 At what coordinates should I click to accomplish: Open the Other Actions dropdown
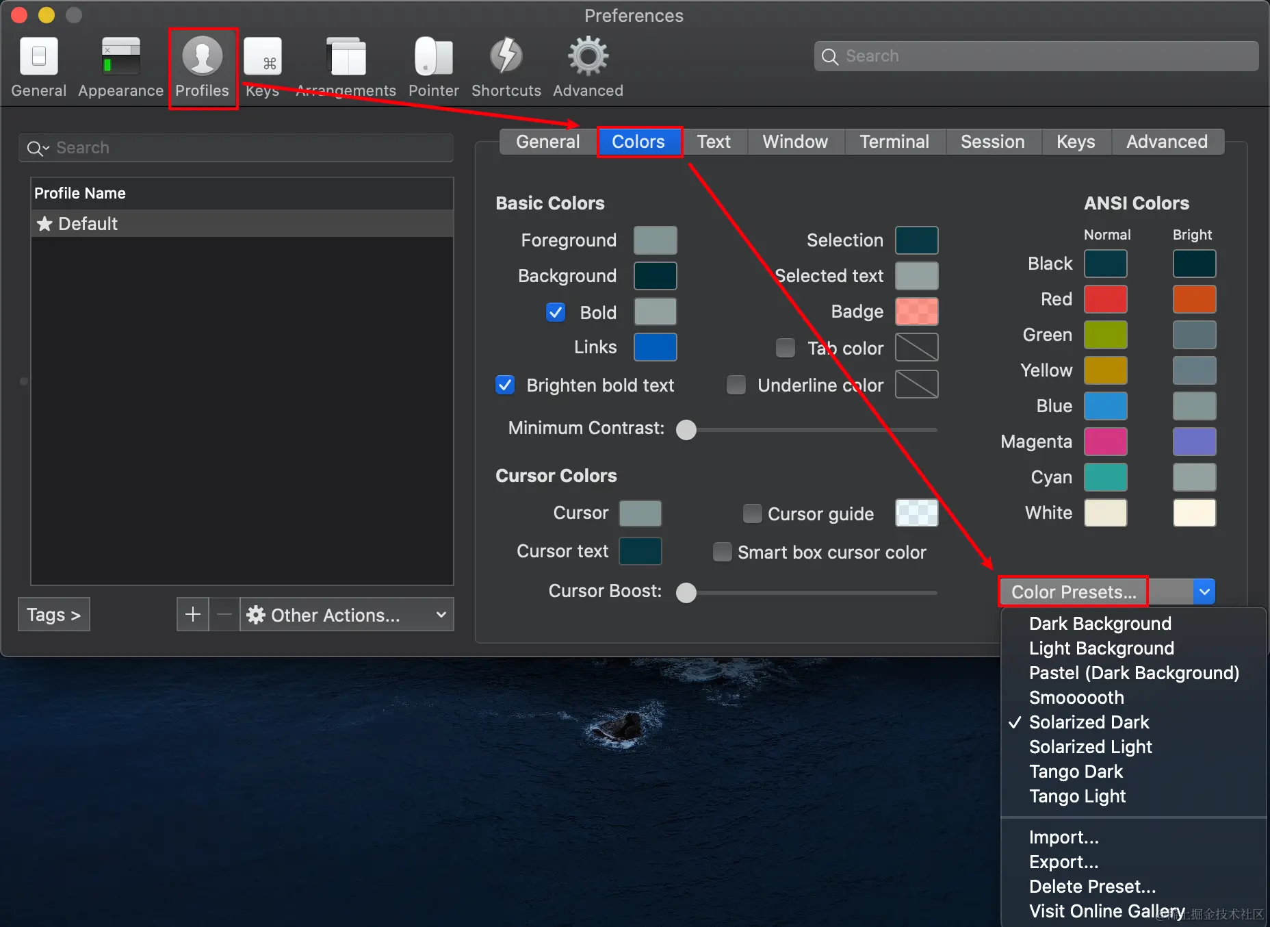pos(347,614)
